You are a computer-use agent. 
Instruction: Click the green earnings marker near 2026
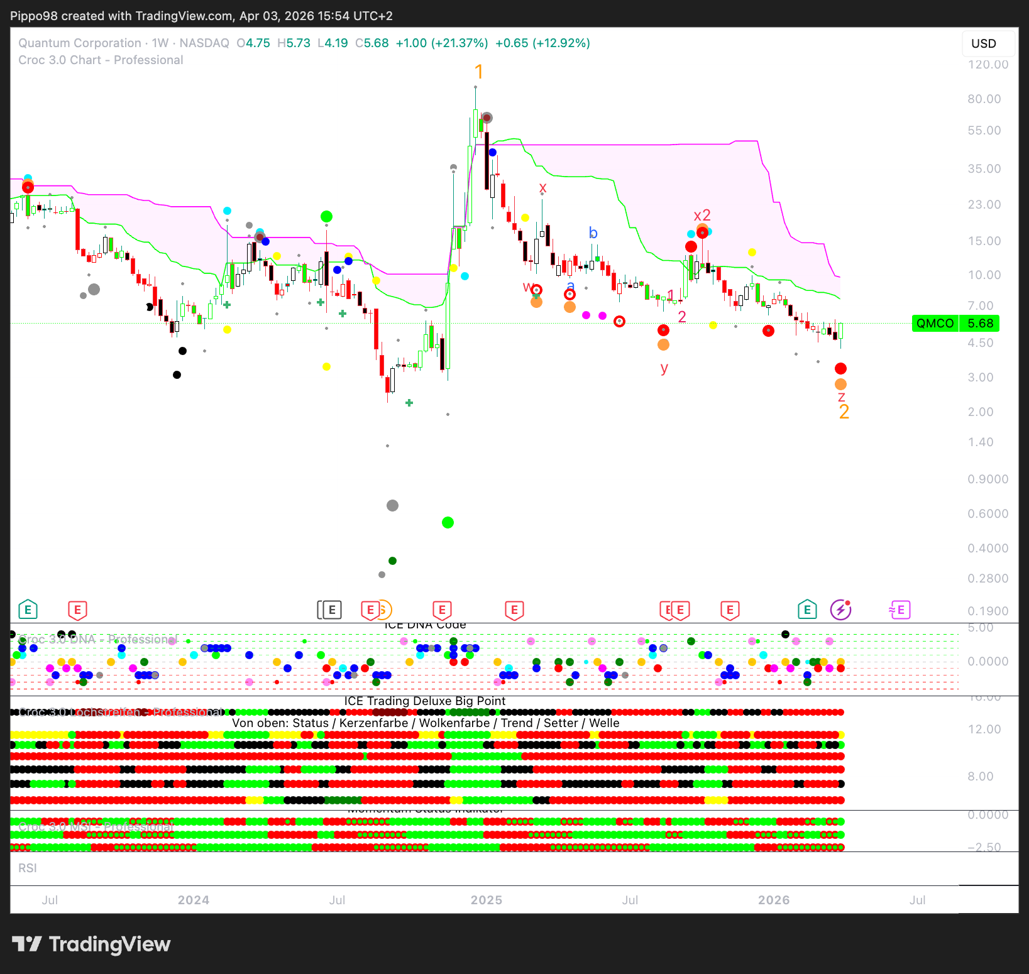[807, 610]
